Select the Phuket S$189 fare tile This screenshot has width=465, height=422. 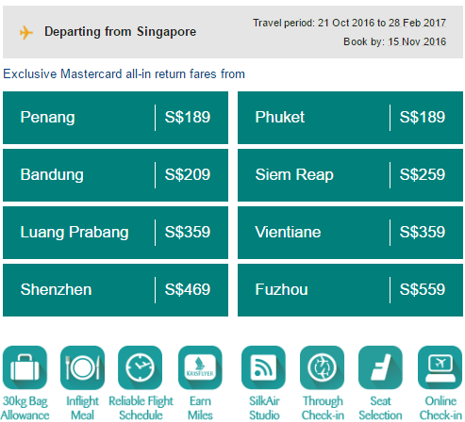click(350, 118)
